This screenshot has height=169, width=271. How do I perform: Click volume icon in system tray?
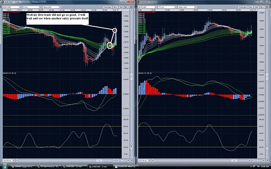coord(258,166)
